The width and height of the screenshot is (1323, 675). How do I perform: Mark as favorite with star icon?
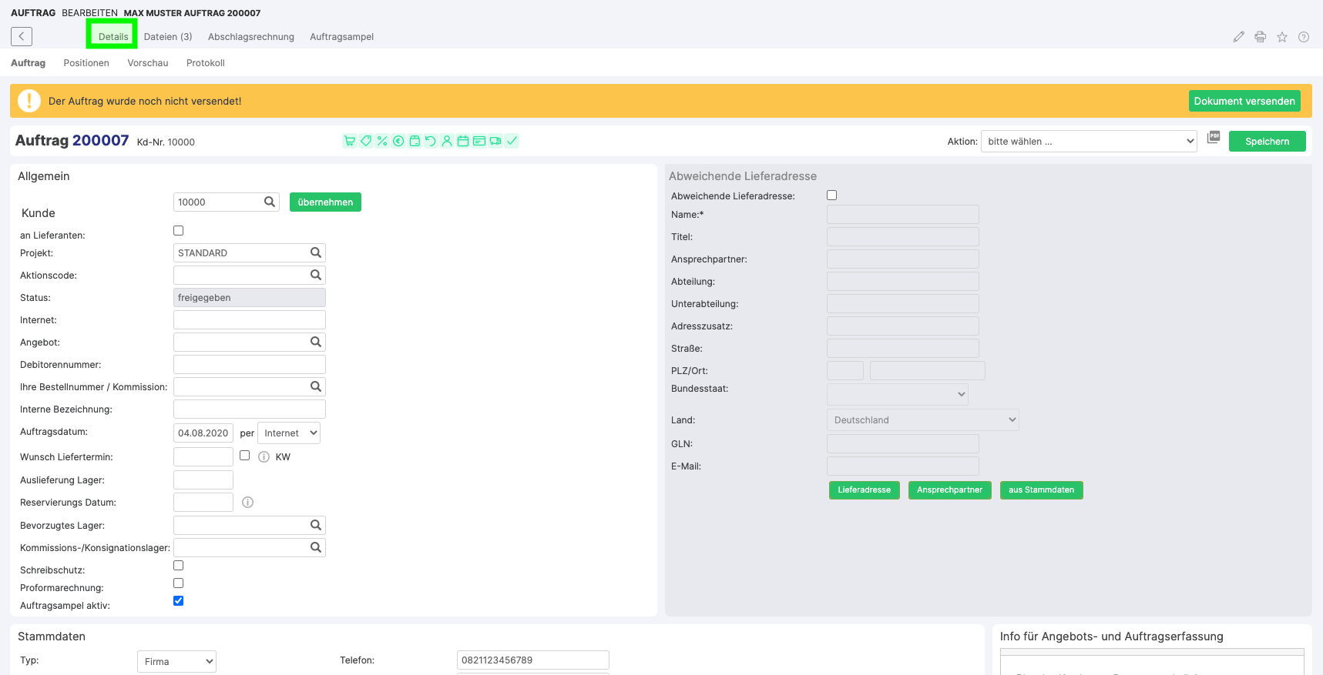pyautogui.click(x=1282, y=37)
